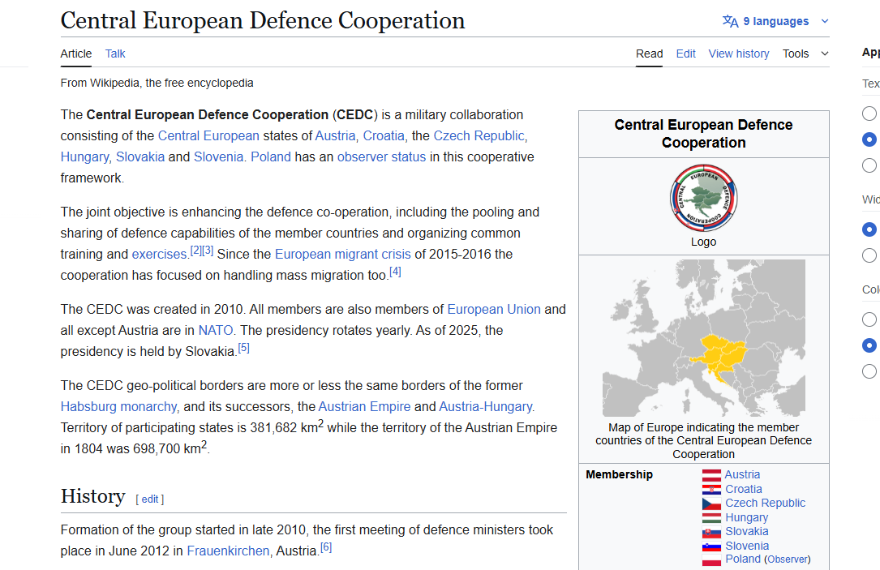Open the Central European link
Screen dimensions: 880x570
pos(208,135)
